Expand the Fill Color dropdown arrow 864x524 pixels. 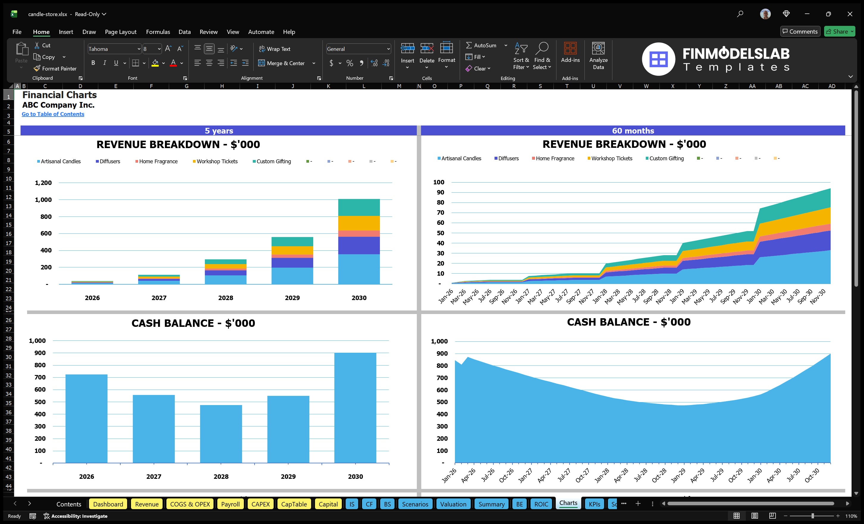pos(163,63)
